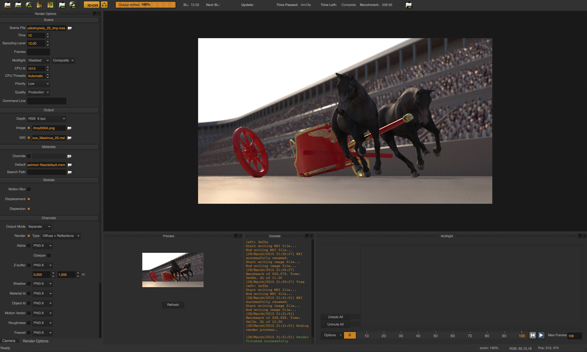Enable the Alpha channel checkbox

[x=29, y=246]
